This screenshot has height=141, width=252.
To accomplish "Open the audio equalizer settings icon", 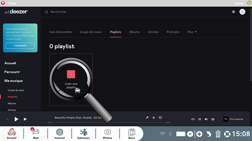I will point(213,119).
